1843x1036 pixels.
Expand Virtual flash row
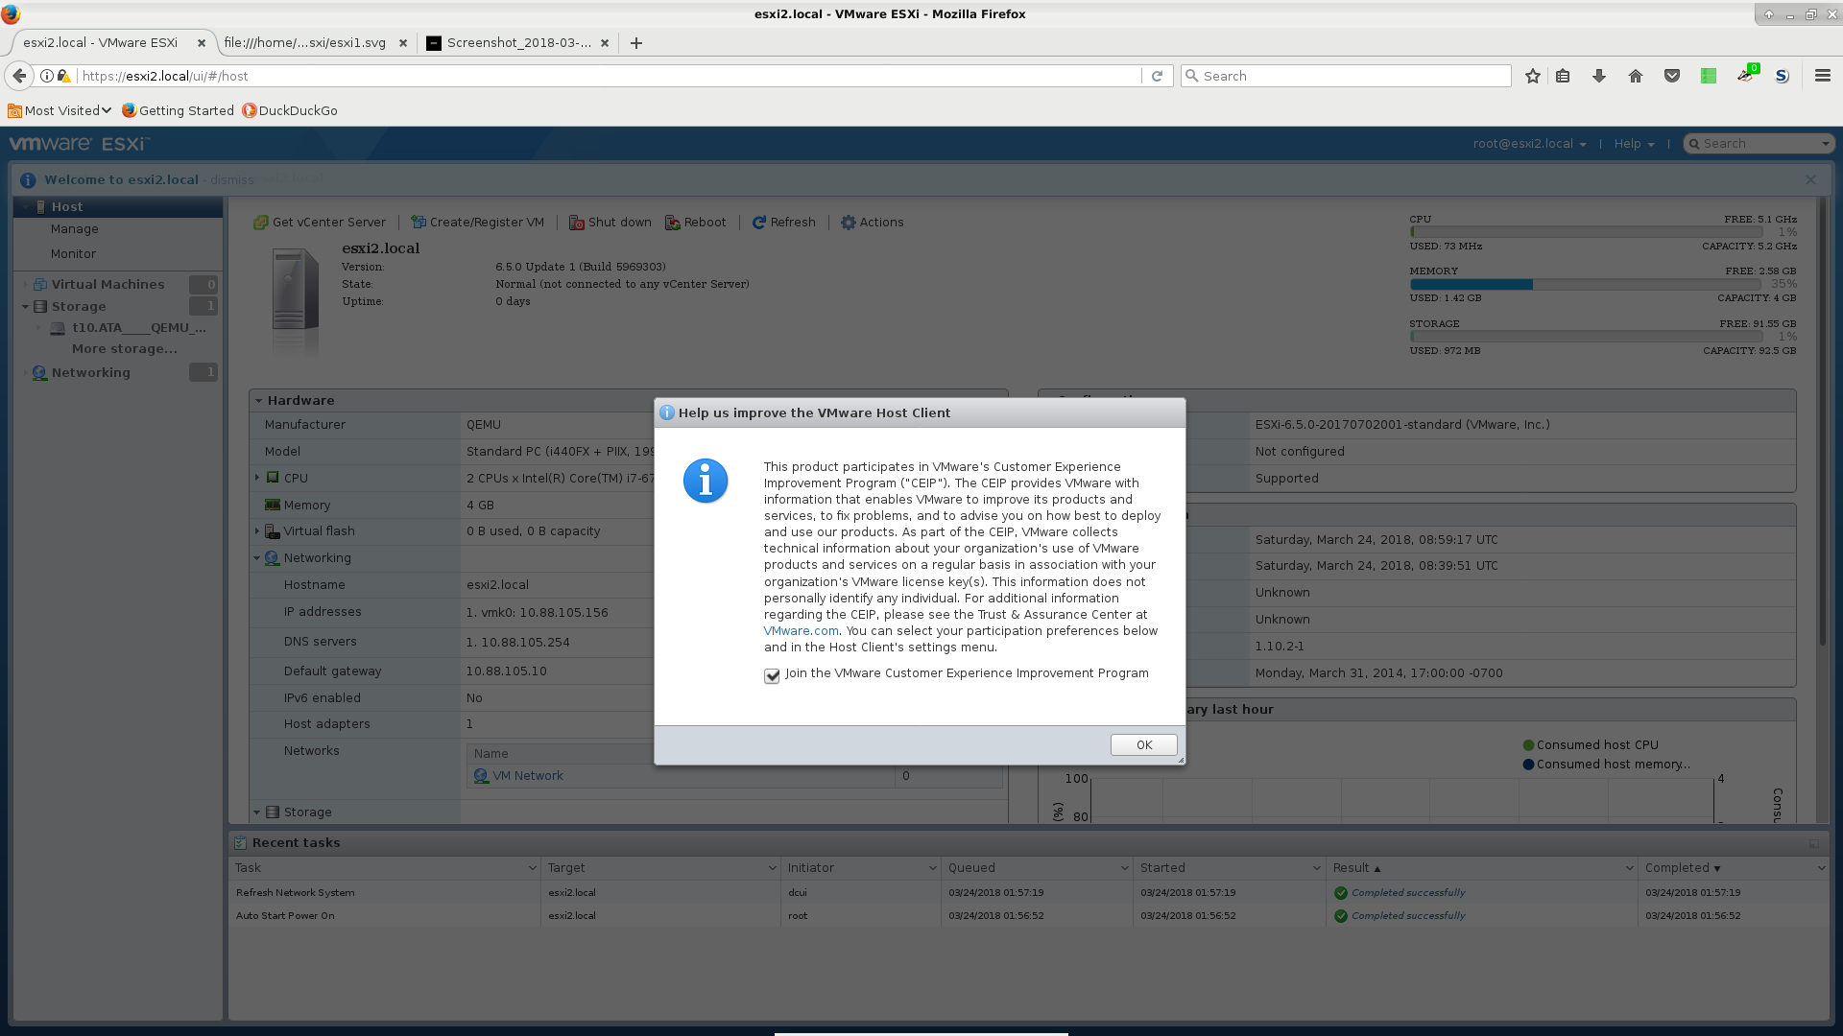pyautogui.click(x=257, y=531)
